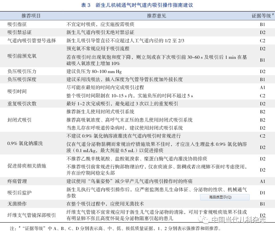
Task: Click text 在整个吸引过程中，应使用无菌技术
Action: click(x=105, y=204)
